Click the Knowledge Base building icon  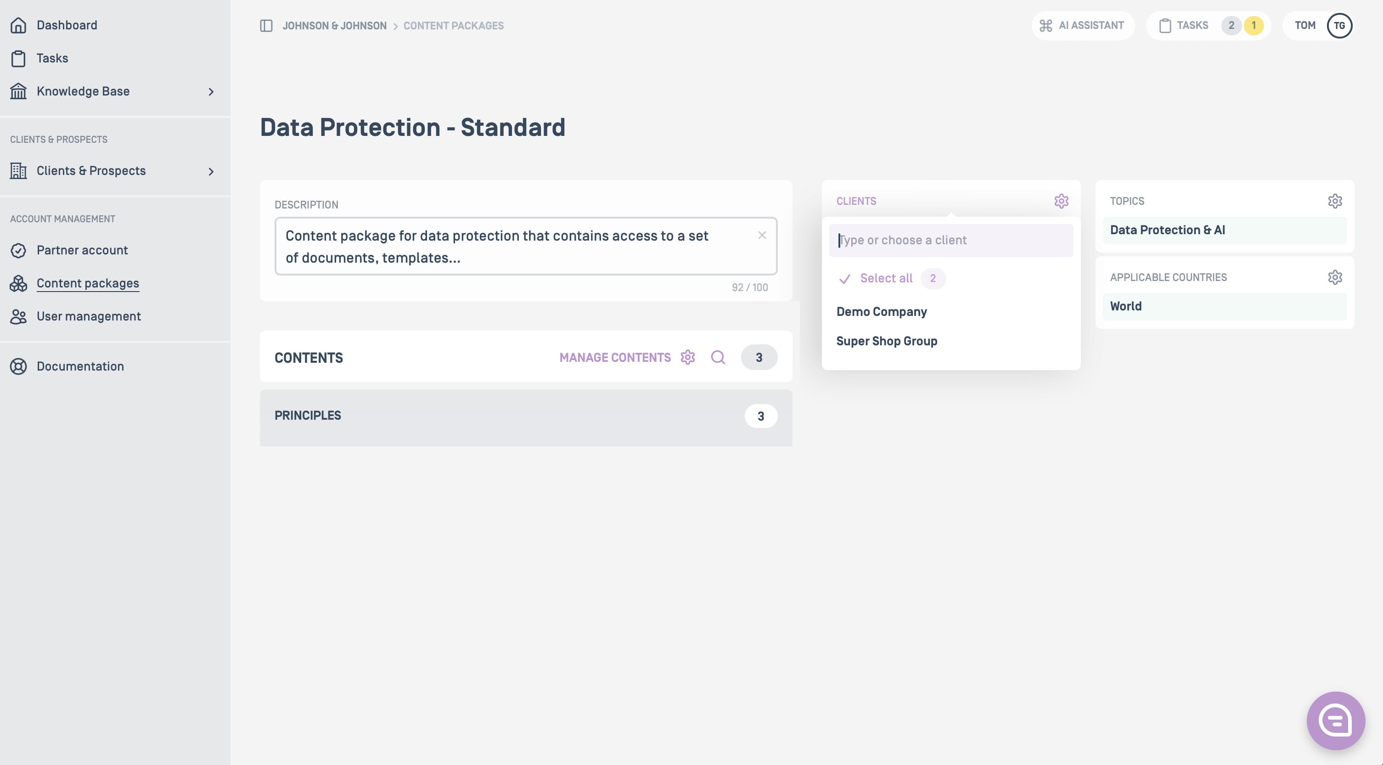[18, 91]
